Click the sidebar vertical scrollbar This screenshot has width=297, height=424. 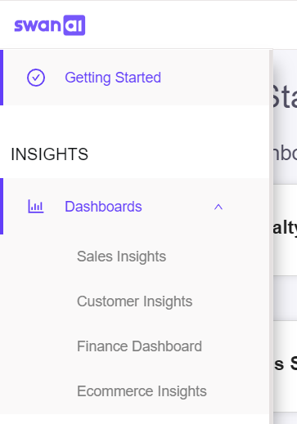point(271,236)
